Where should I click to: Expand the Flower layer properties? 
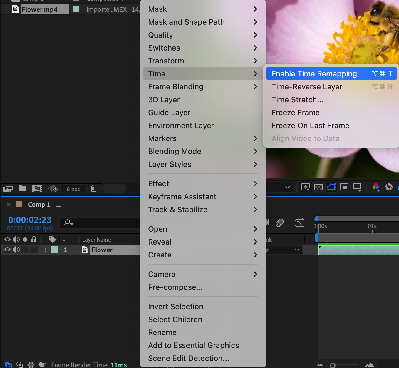click(45, 250)
